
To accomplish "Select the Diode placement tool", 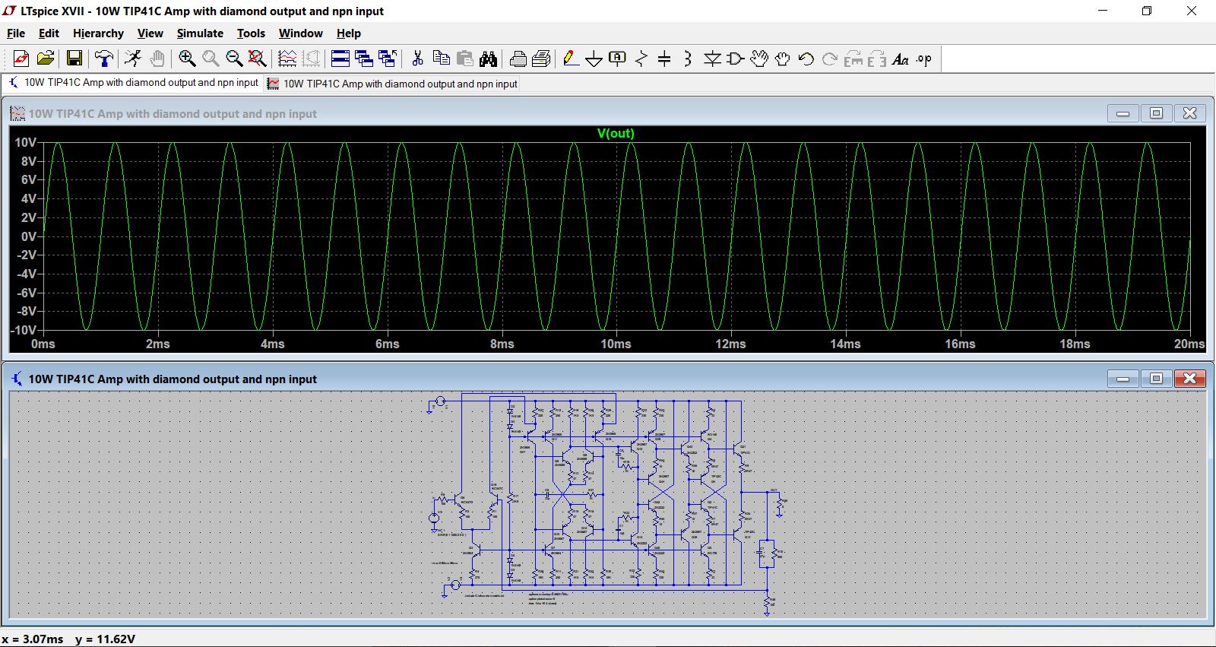I will (x=712, y=59).
